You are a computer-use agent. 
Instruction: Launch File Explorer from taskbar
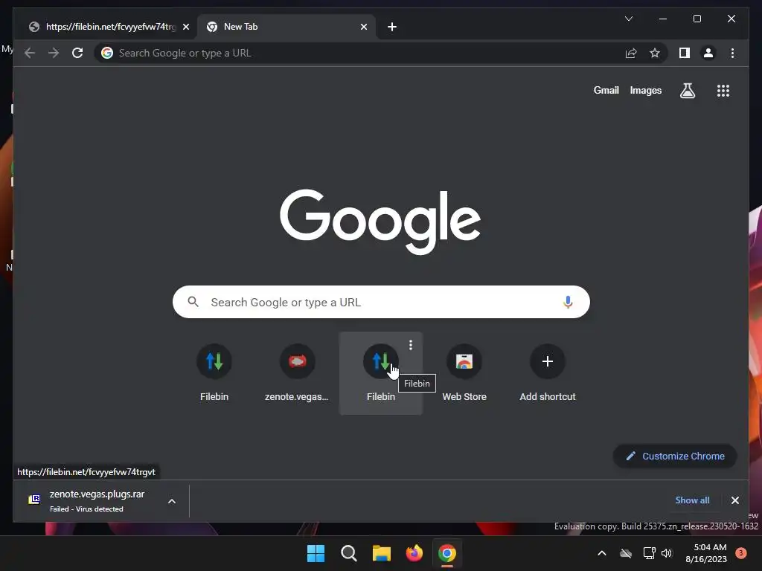[382, 553]
